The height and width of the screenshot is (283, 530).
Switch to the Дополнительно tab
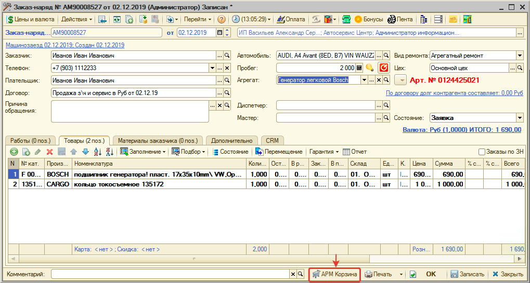point(232,140)
